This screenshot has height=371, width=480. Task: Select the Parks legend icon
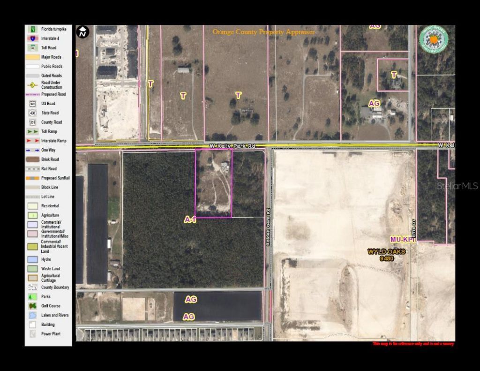[32, 296]
